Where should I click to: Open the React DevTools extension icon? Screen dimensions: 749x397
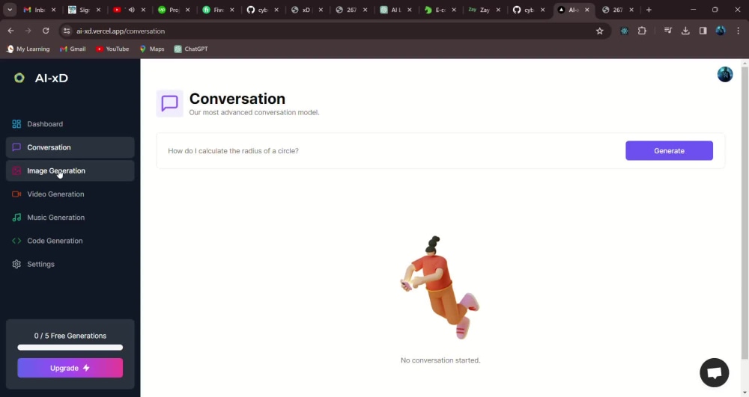click(x=625, y=31)
